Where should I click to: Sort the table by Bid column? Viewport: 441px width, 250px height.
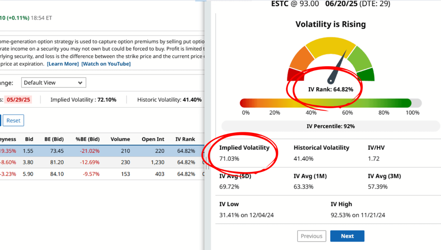(29, 139)
